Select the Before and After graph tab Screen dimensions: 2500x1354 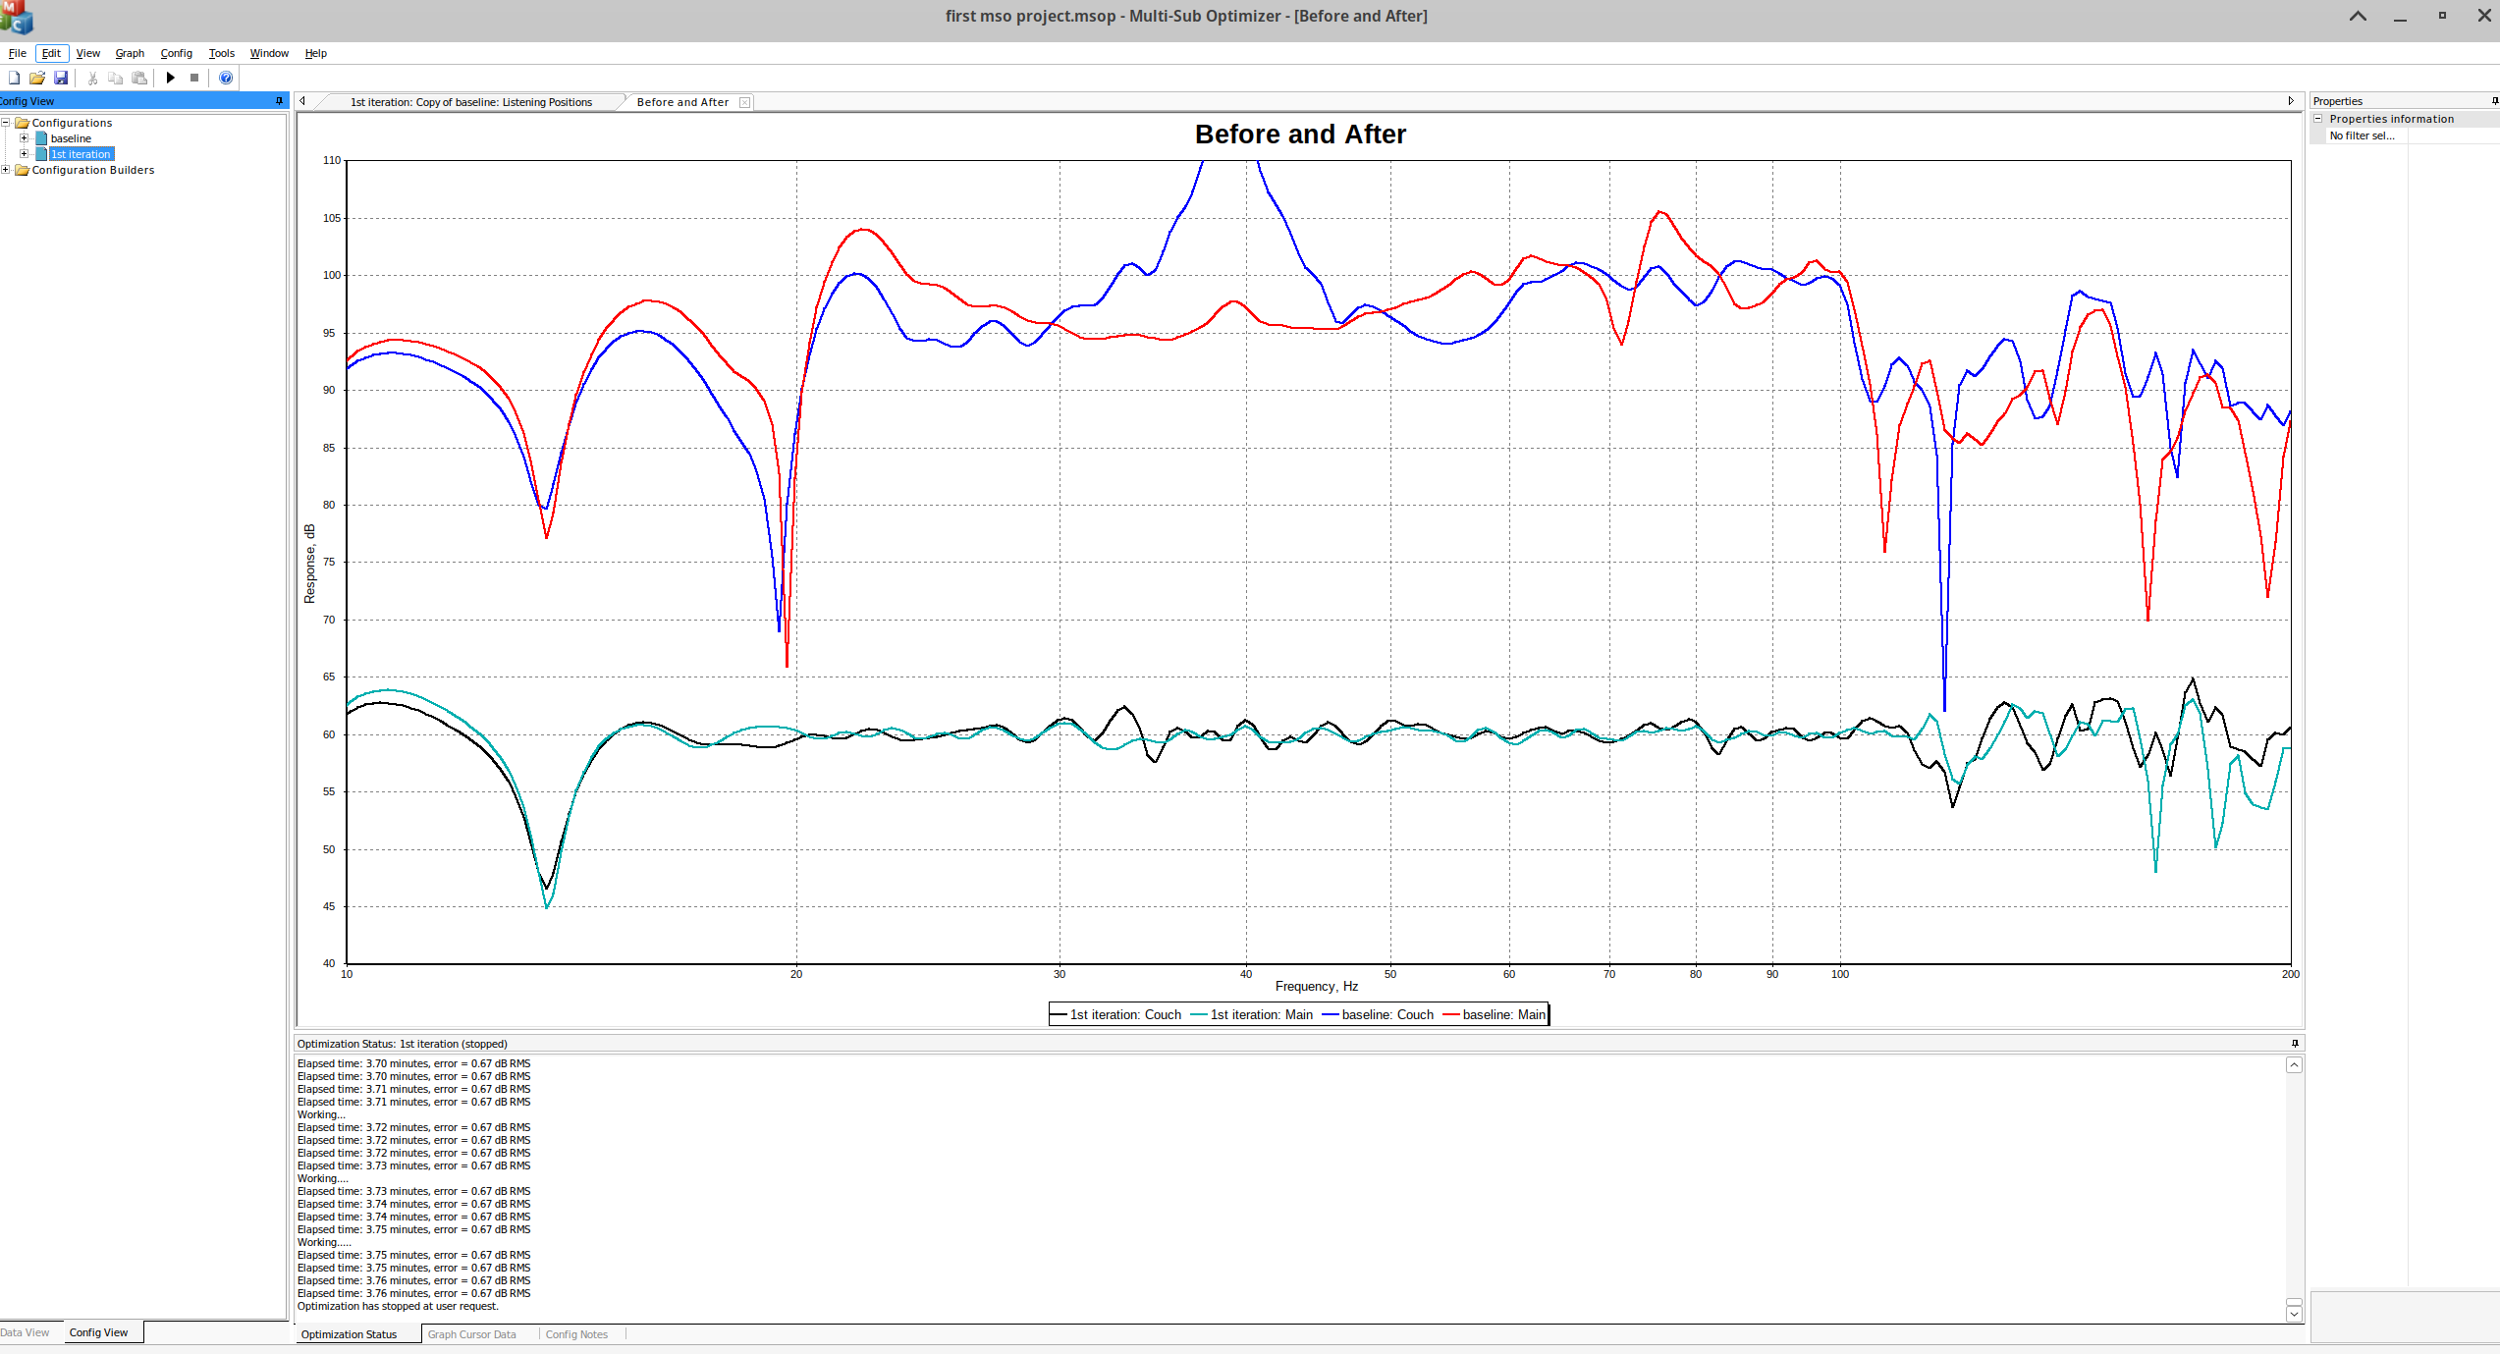(x=682, y=102)
